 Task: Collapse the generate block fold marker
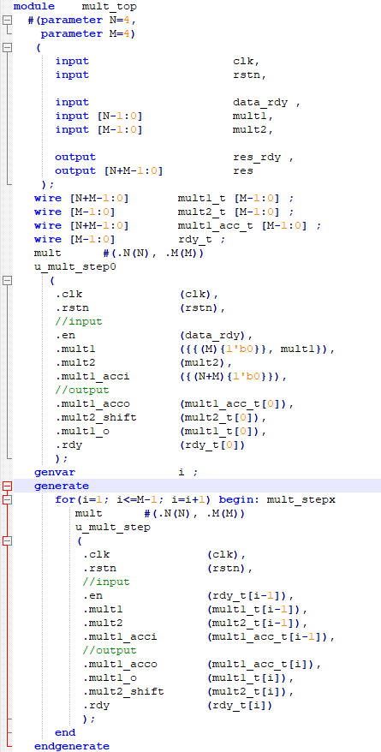pyautogui.click(x=7, y=486)
